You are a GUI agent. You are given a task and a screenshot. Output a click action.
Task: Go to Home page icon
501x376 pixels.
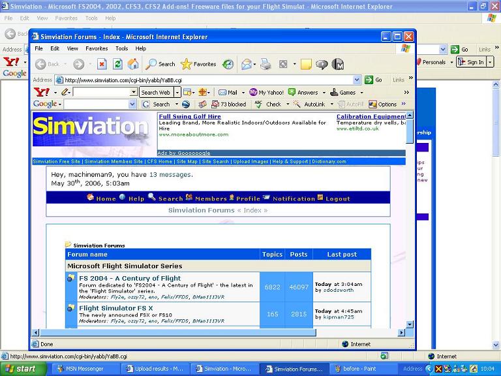pos(133,64)
